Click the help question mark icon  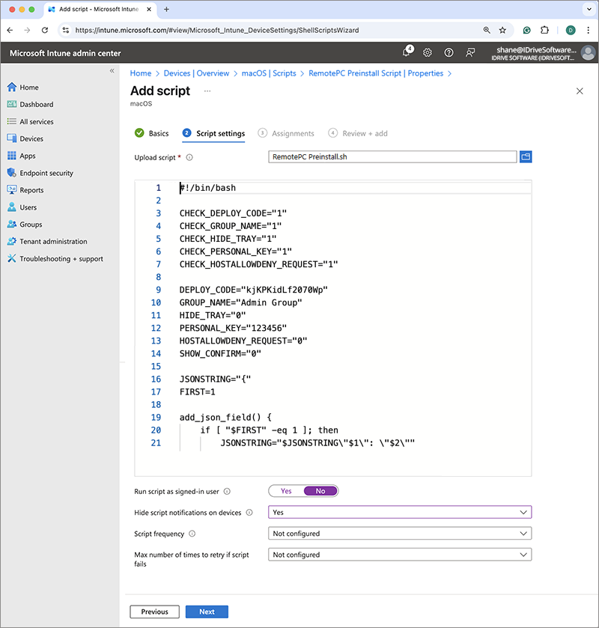(x=449, y=52)
